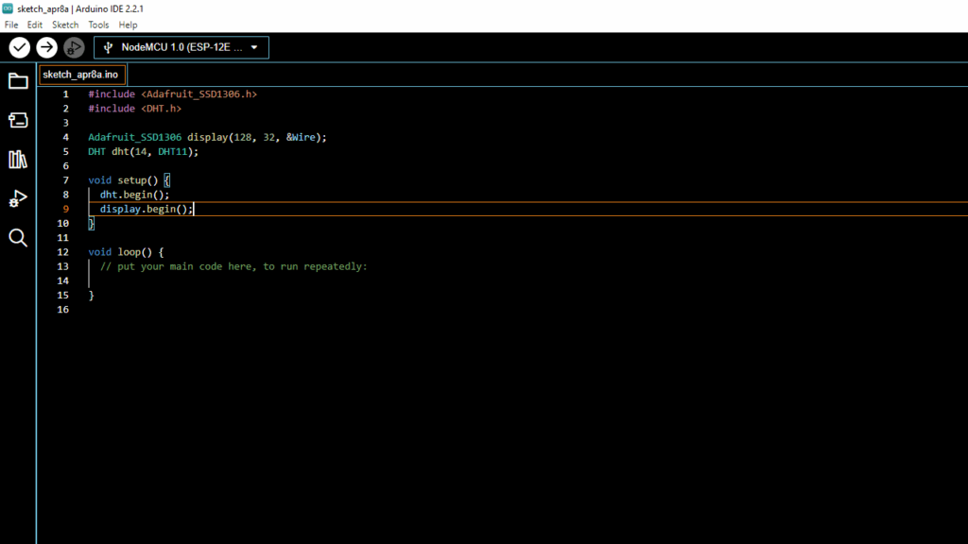Open the Help menu

(x=128, y=25)
